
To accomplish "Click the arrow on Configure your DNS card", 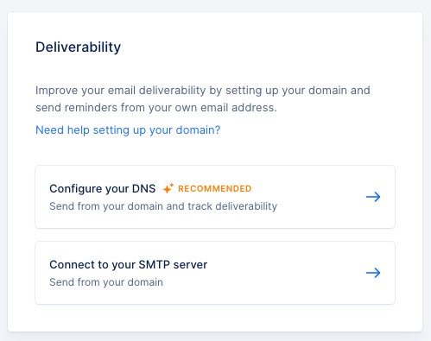I will coord(373,197).
